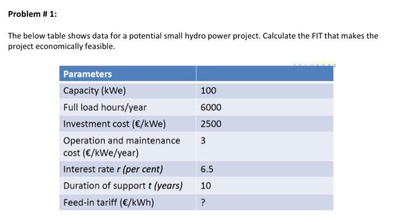The width and height of the screenshot is (409, 220).
Task: Click the 'Investment cost (€/kWe)' label
Action: pyautogui.click(x=115, y=124)
